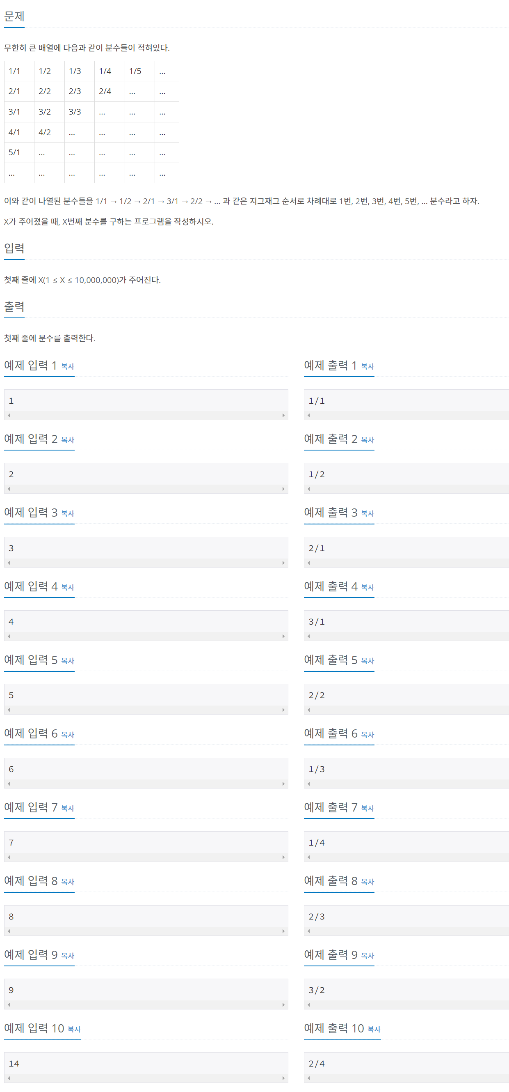Click left scroll arrow of example input 1 box

(9, 416)
